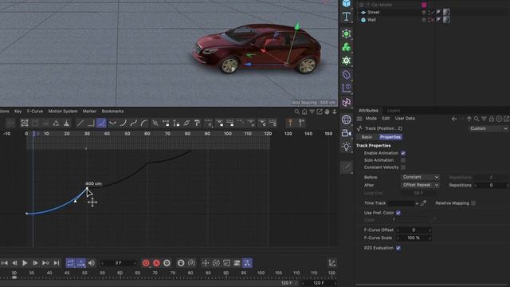Toggle rotation keying icon

tap(216, 263)
